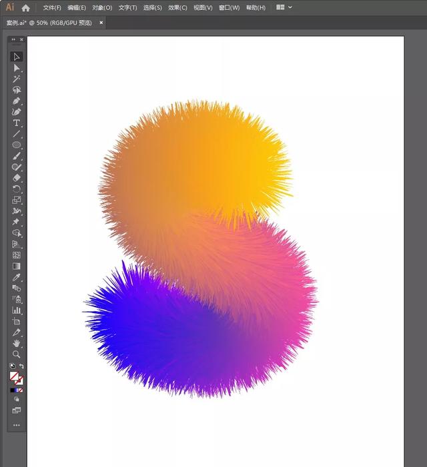This screenshot has width=427, height=467.
Task: Open the 文字(T) menu
Action: coord(127,8)
